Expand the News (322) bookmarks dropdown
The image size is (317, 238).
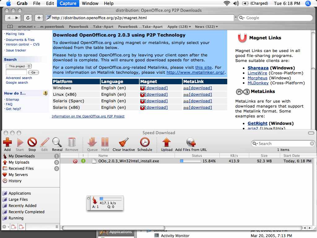tap(206, 27)
